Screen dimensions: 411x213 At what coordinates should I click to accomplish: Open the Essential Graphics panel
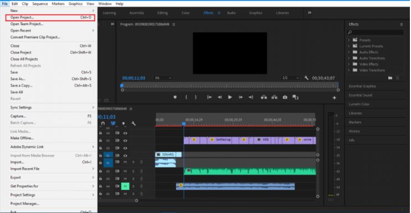362,86
